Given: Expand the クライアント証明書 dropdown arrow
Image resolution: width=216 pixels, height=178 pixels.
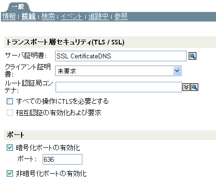Looking at the screenshot, I should (x=177, y=71).
